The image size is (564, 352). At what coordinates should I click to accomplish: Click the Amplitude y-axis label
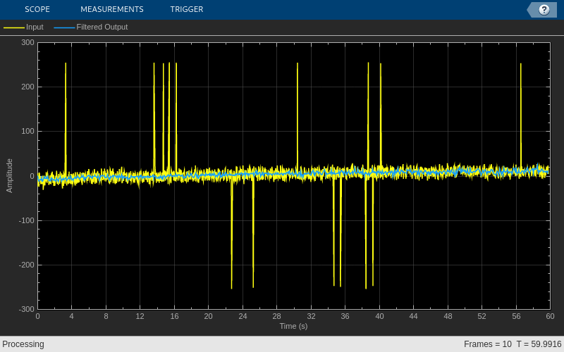9,175
